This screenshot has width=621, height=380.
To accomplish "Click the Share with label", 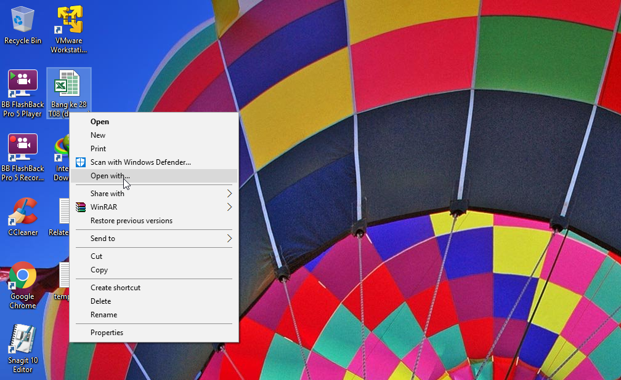I will pos(107,193).
